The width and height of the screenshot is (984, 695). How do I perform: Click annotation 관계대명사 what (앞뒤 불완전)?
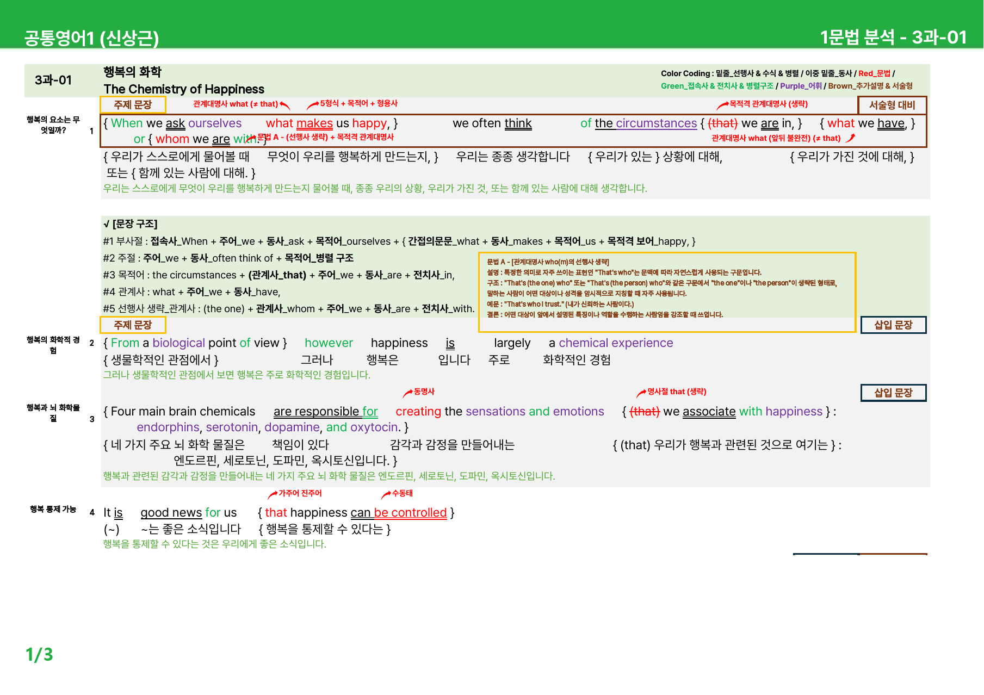[x=776, y=138]
